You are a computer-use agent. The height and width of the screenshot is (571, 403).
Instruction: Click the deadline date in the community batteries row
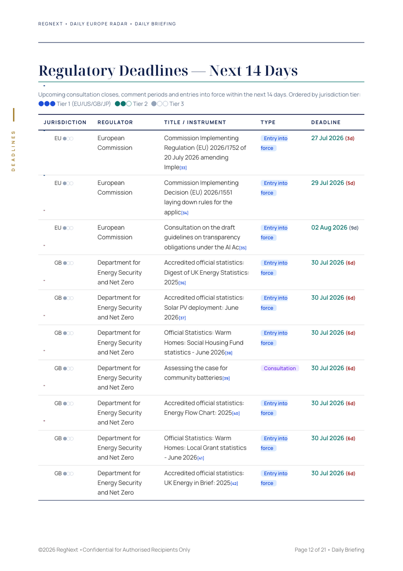[333, 368]
